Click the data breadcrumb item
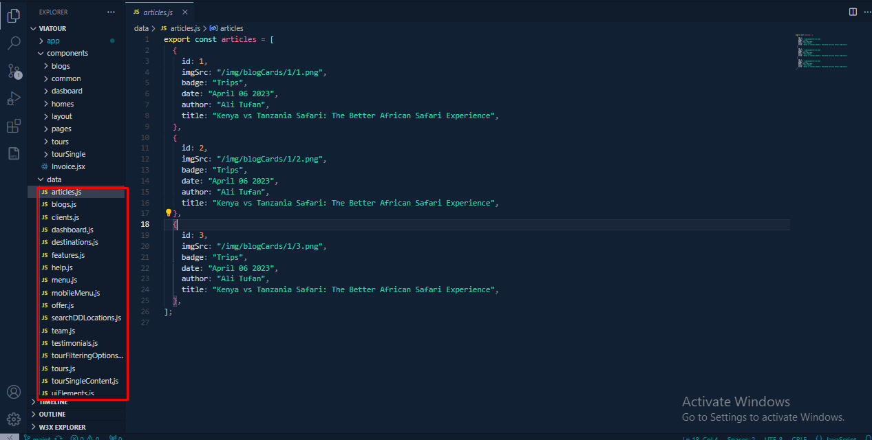This screenshot has width=872, height=440. [141, 28]
